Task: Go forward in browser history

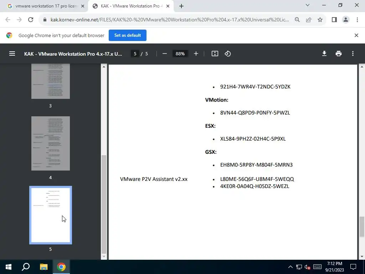Action: pyautogui.click(x=19, y=20)
